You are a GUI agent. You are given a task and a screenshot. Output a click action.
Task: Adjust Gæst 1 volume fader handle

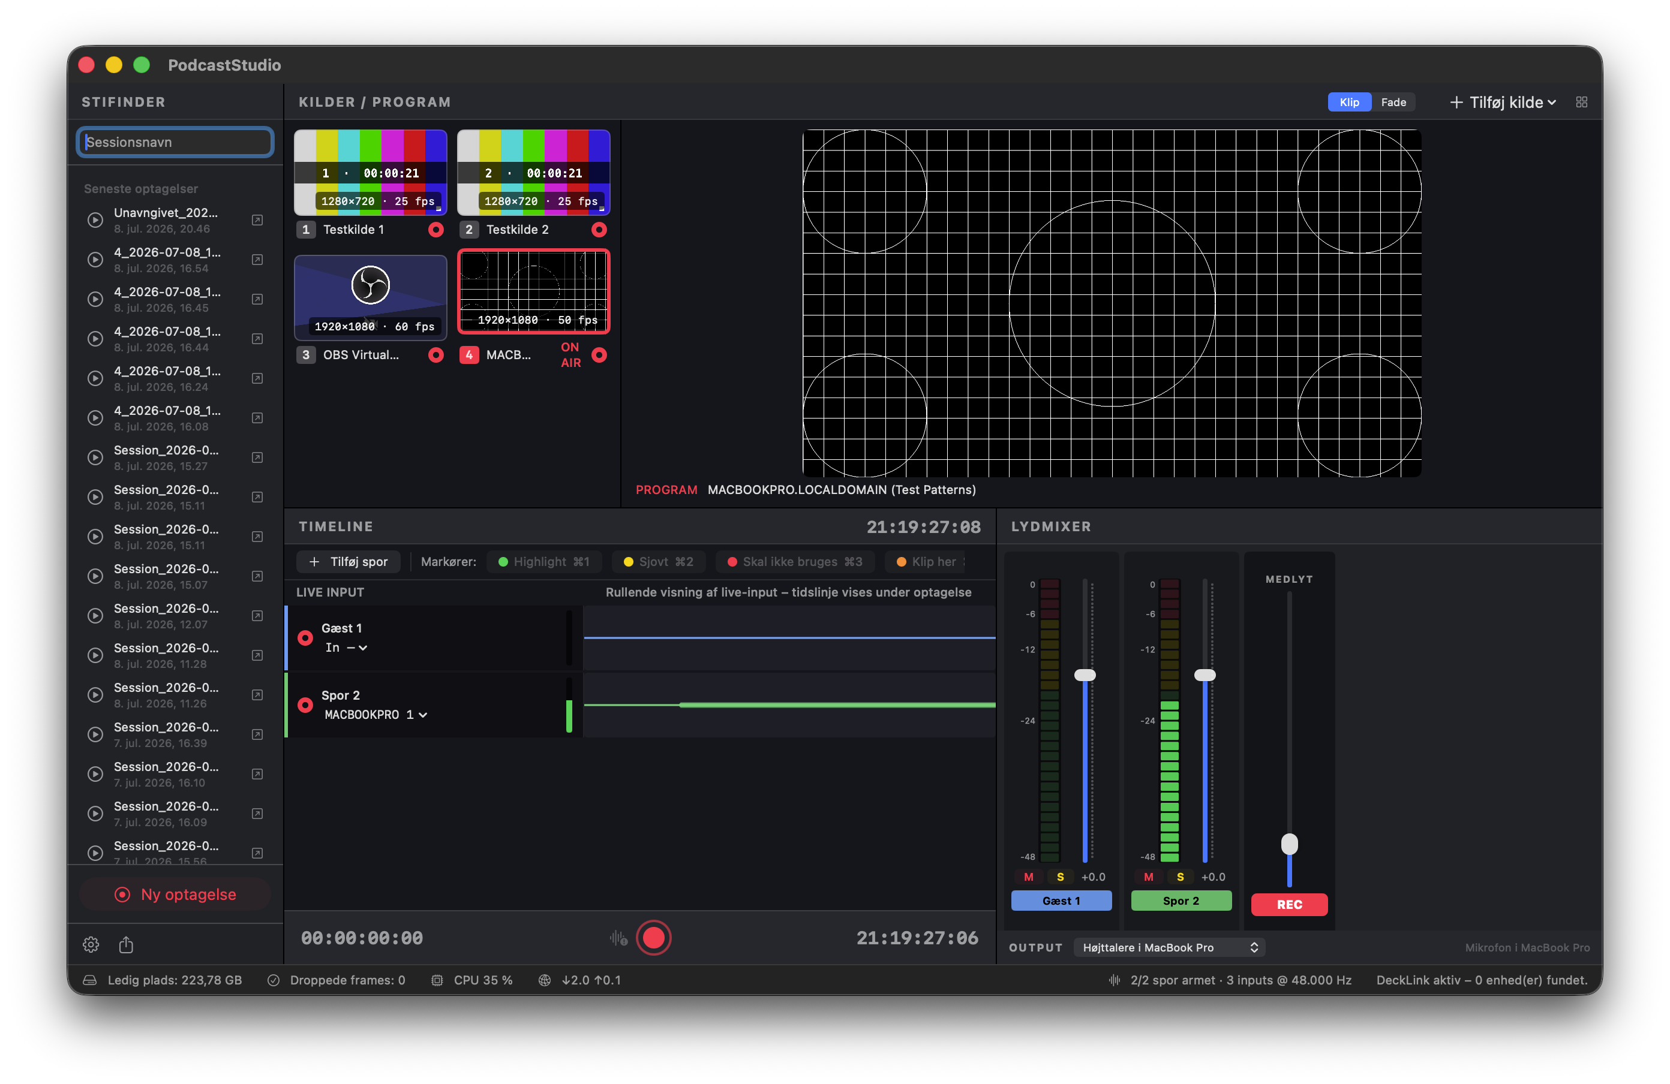point(1086,675)
